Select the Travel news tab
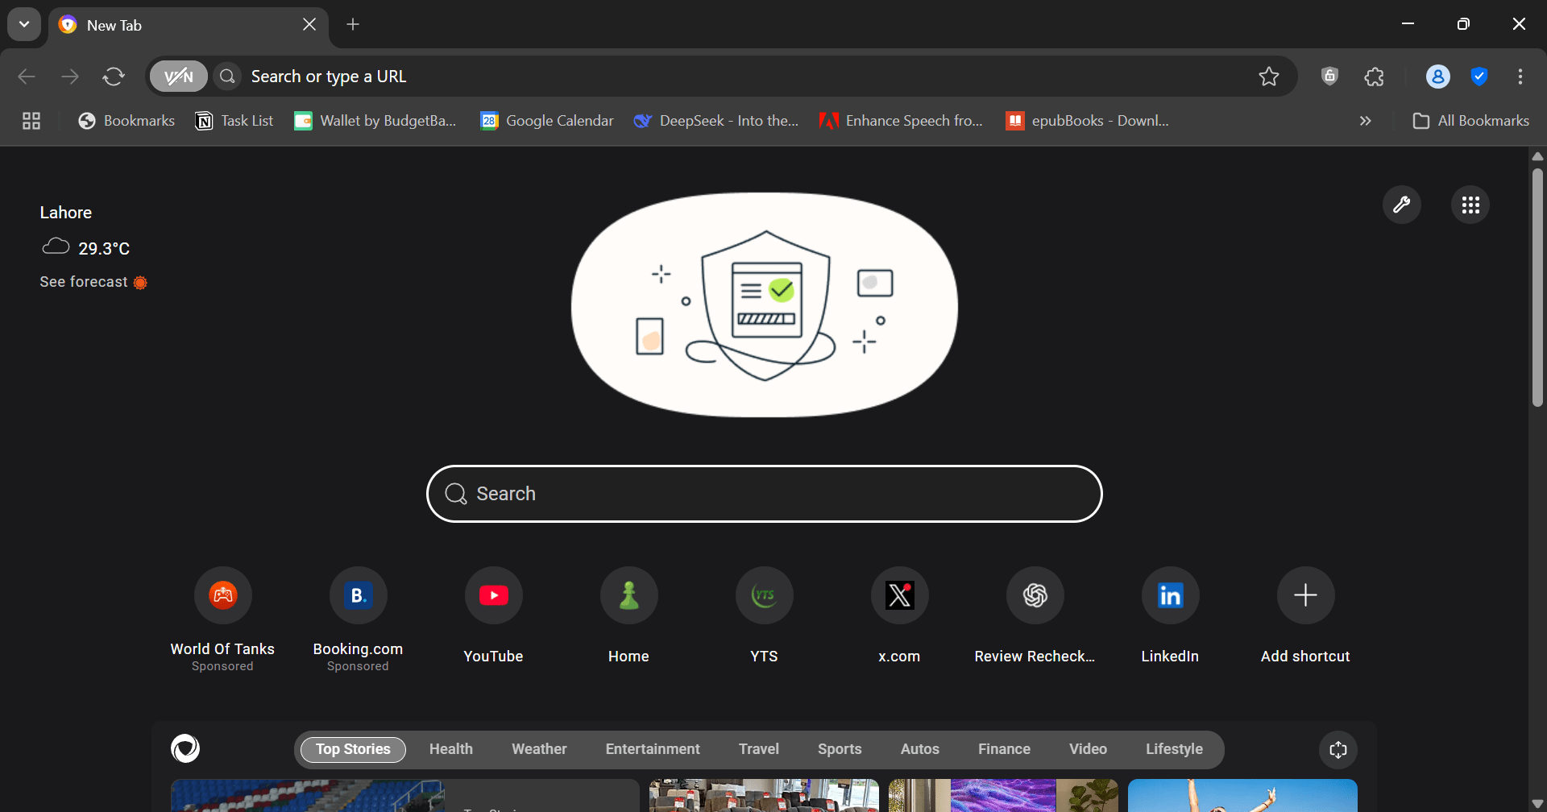 tap(759, 749)
